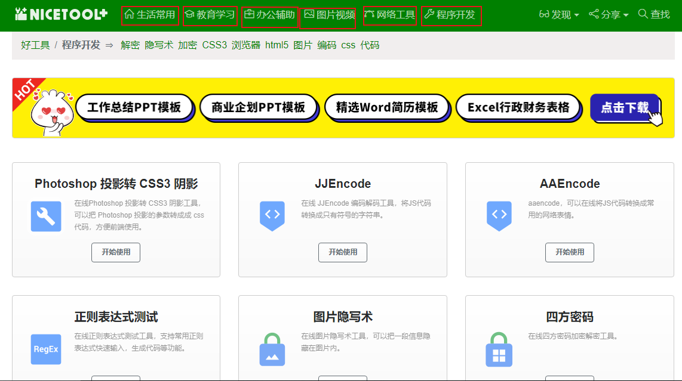Open the AAEncode title

[570, 184]
